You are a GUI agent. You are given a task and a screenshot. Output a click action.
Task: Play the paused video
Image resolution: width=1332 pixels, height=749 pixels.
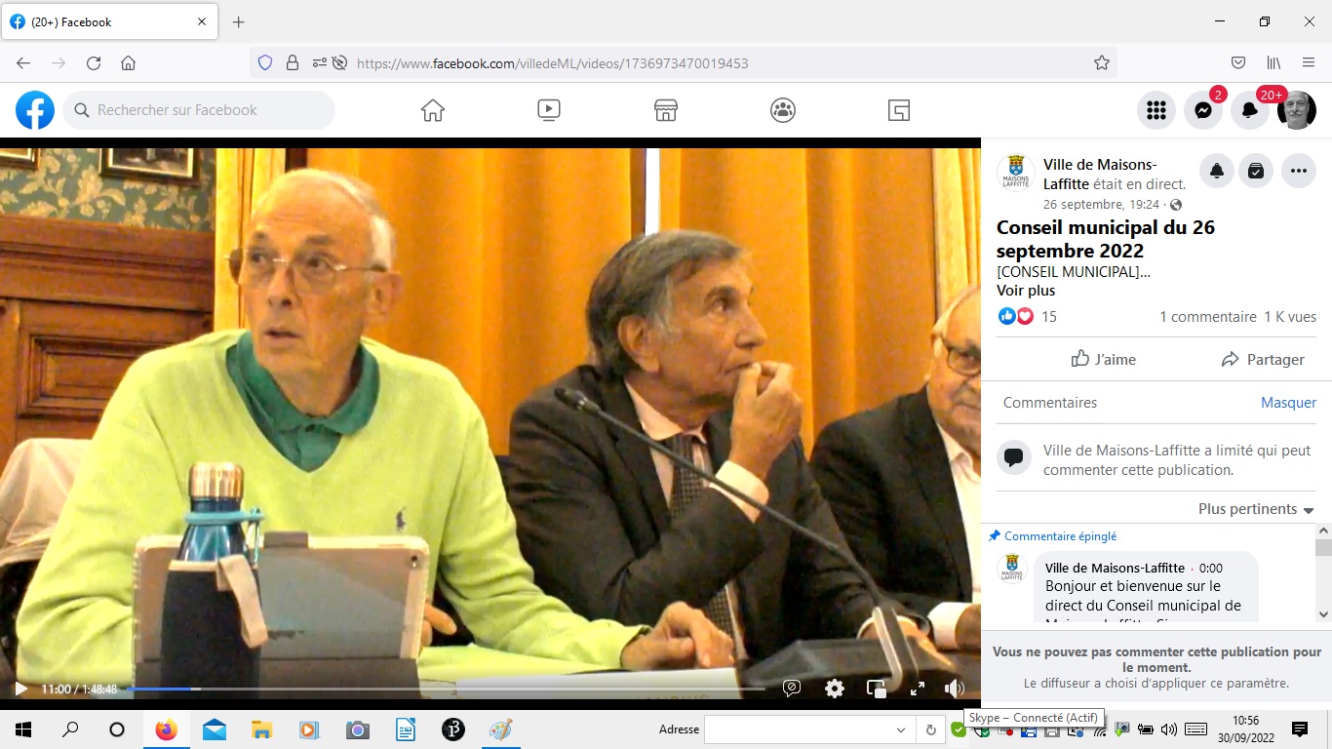tap(20, 689)
